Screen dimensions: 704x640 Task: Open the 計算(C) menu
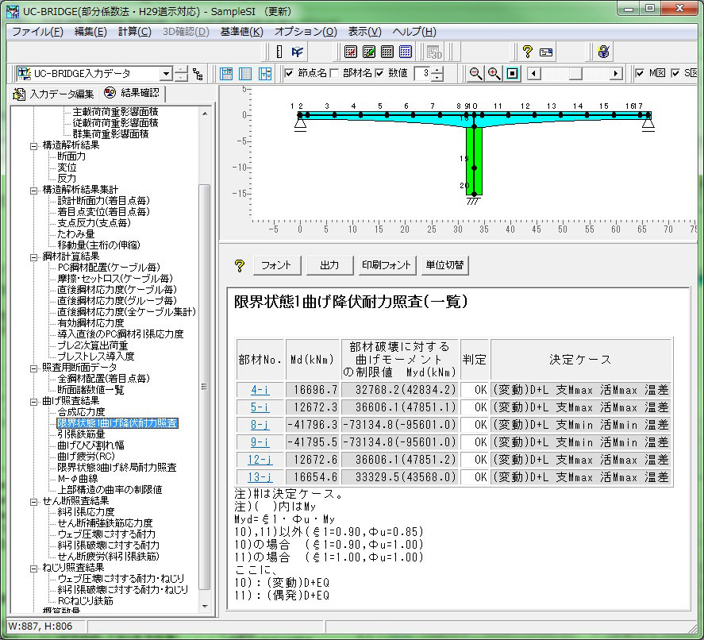click(134, 32)
